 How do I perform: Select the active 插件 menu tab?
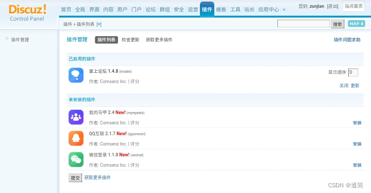[207, 9]
